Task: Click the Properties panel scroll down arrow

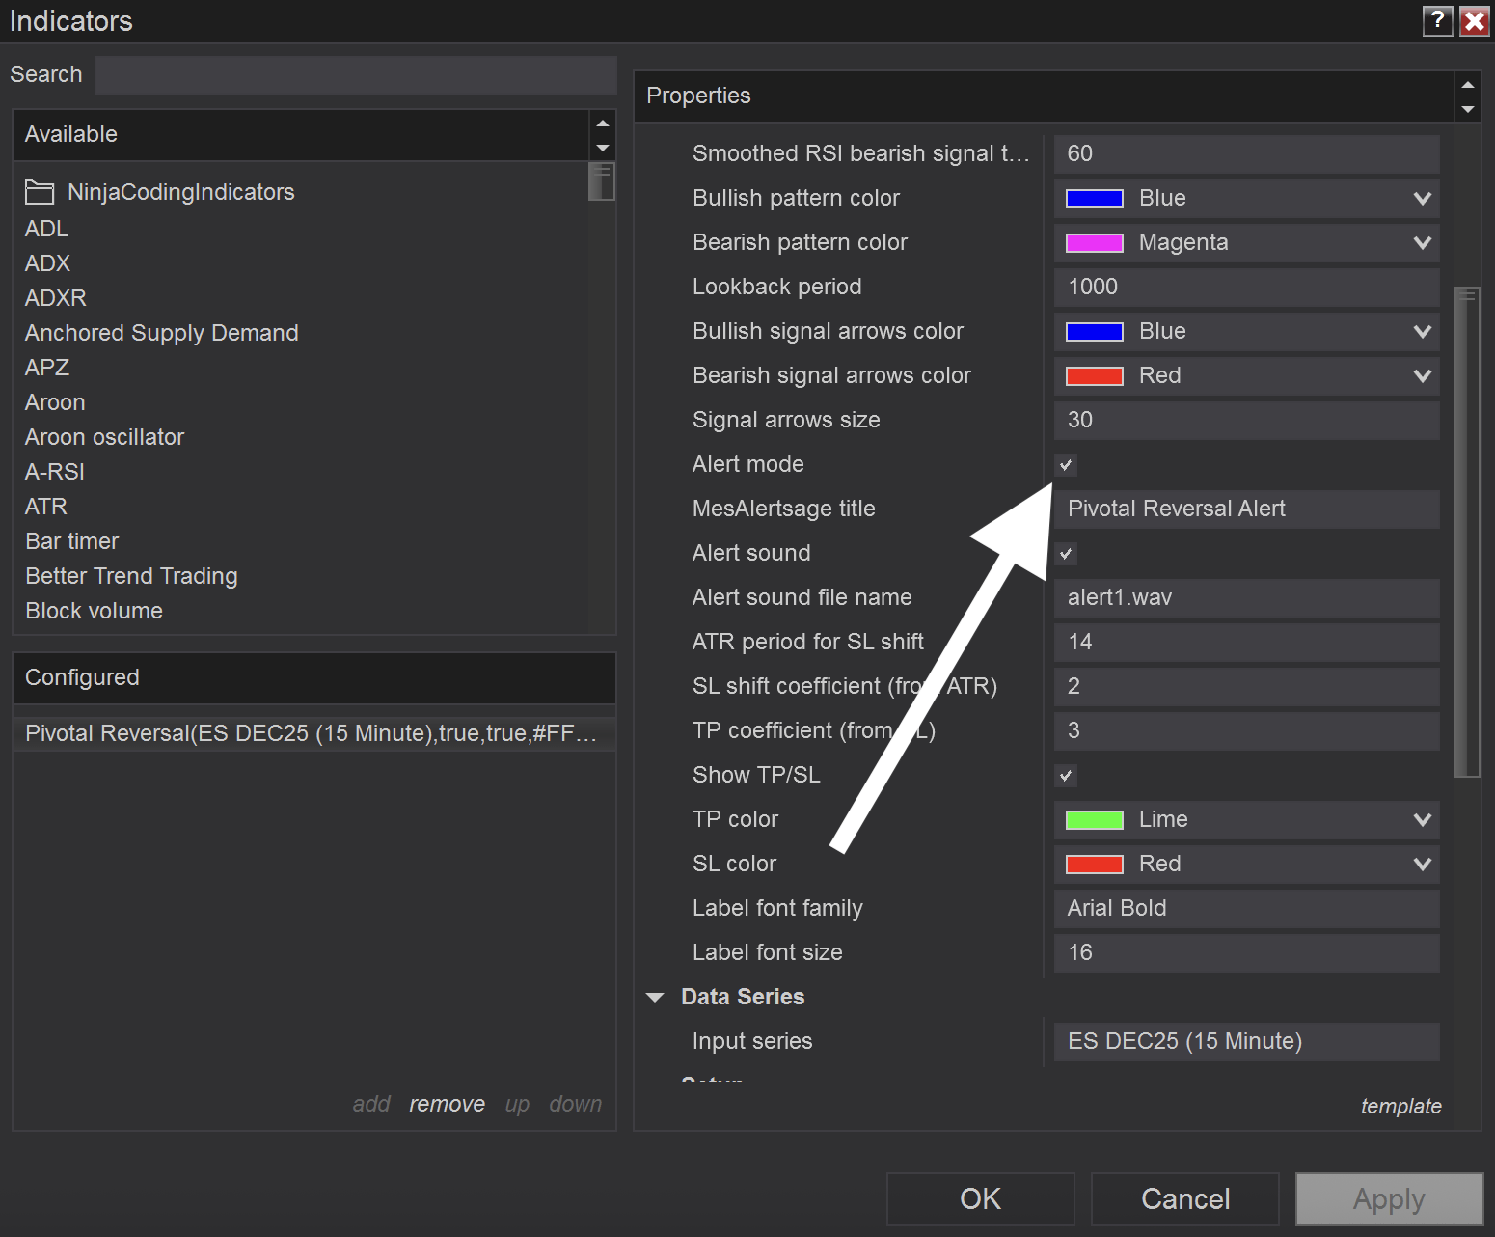Action: pos(1467,109)
